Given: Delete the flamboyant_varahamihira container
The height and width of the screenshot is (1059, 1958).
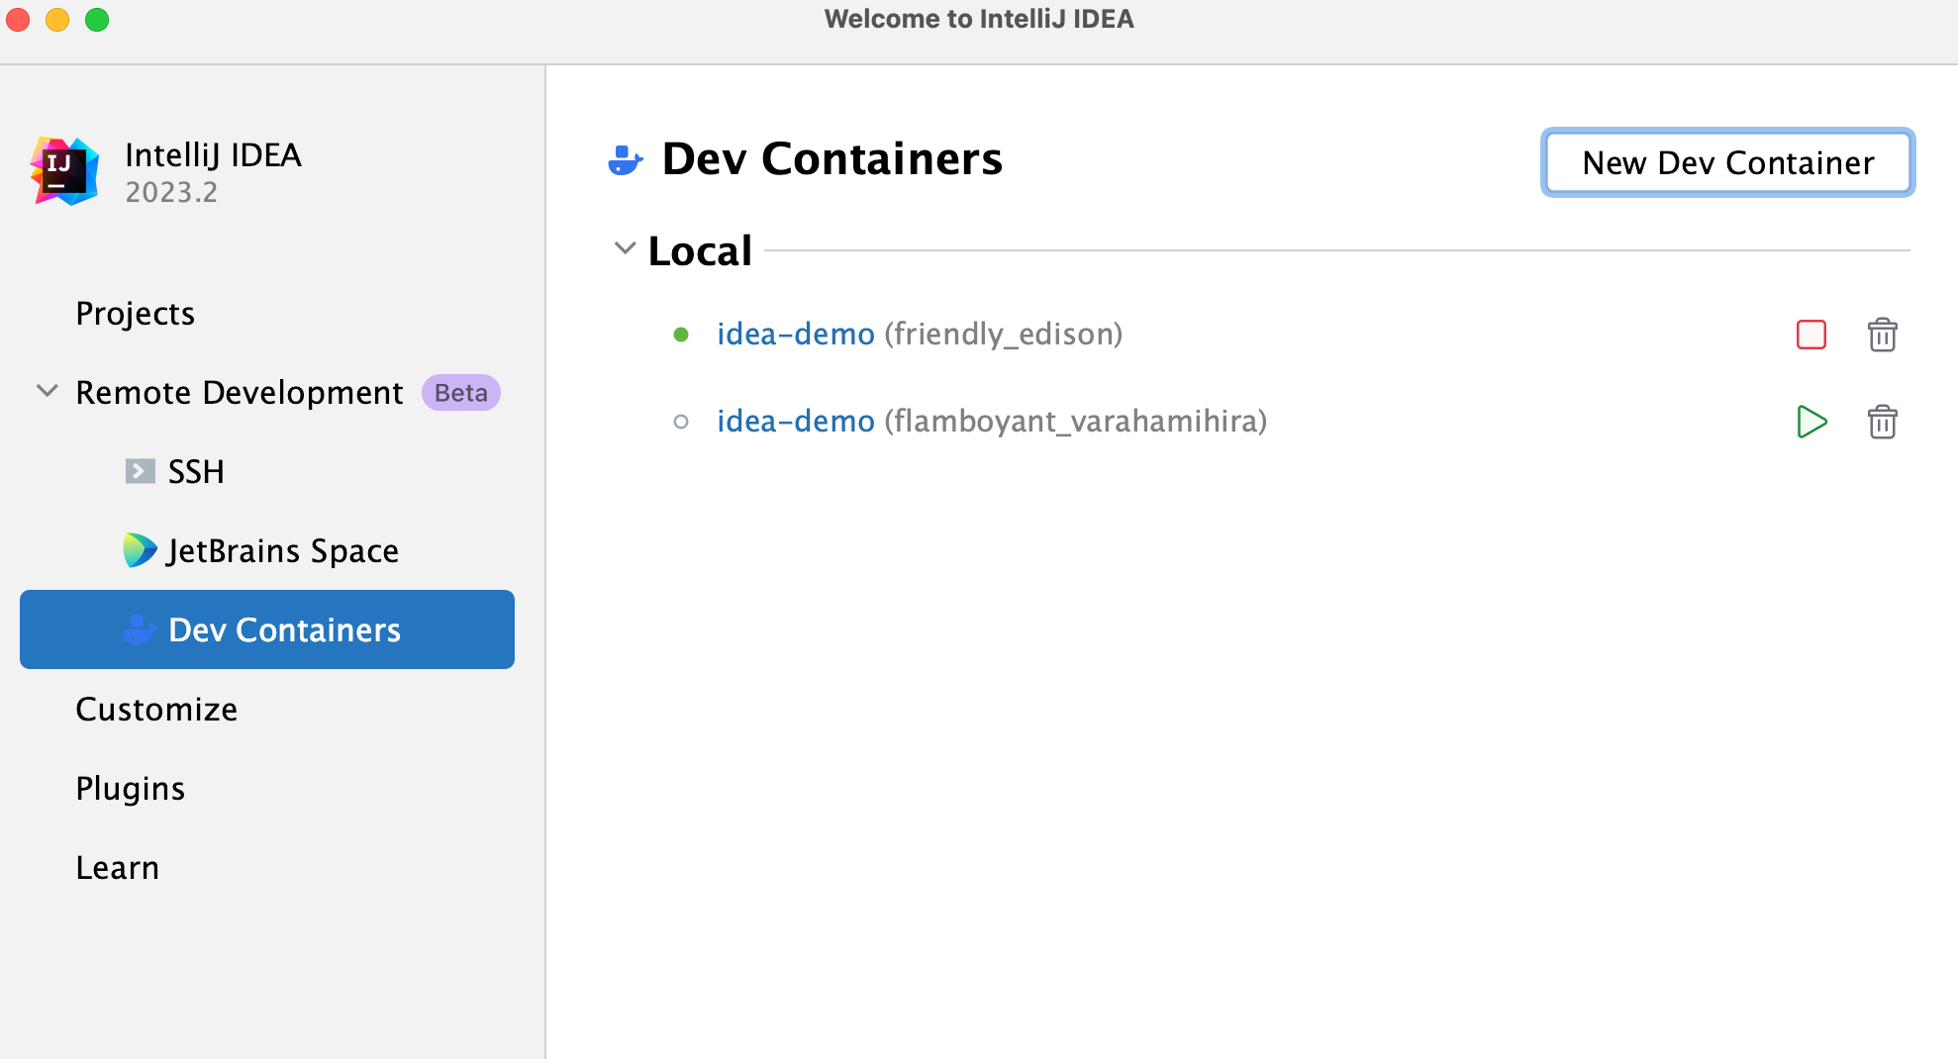Looking at the screenshot, I should [x=1882, y=422].
